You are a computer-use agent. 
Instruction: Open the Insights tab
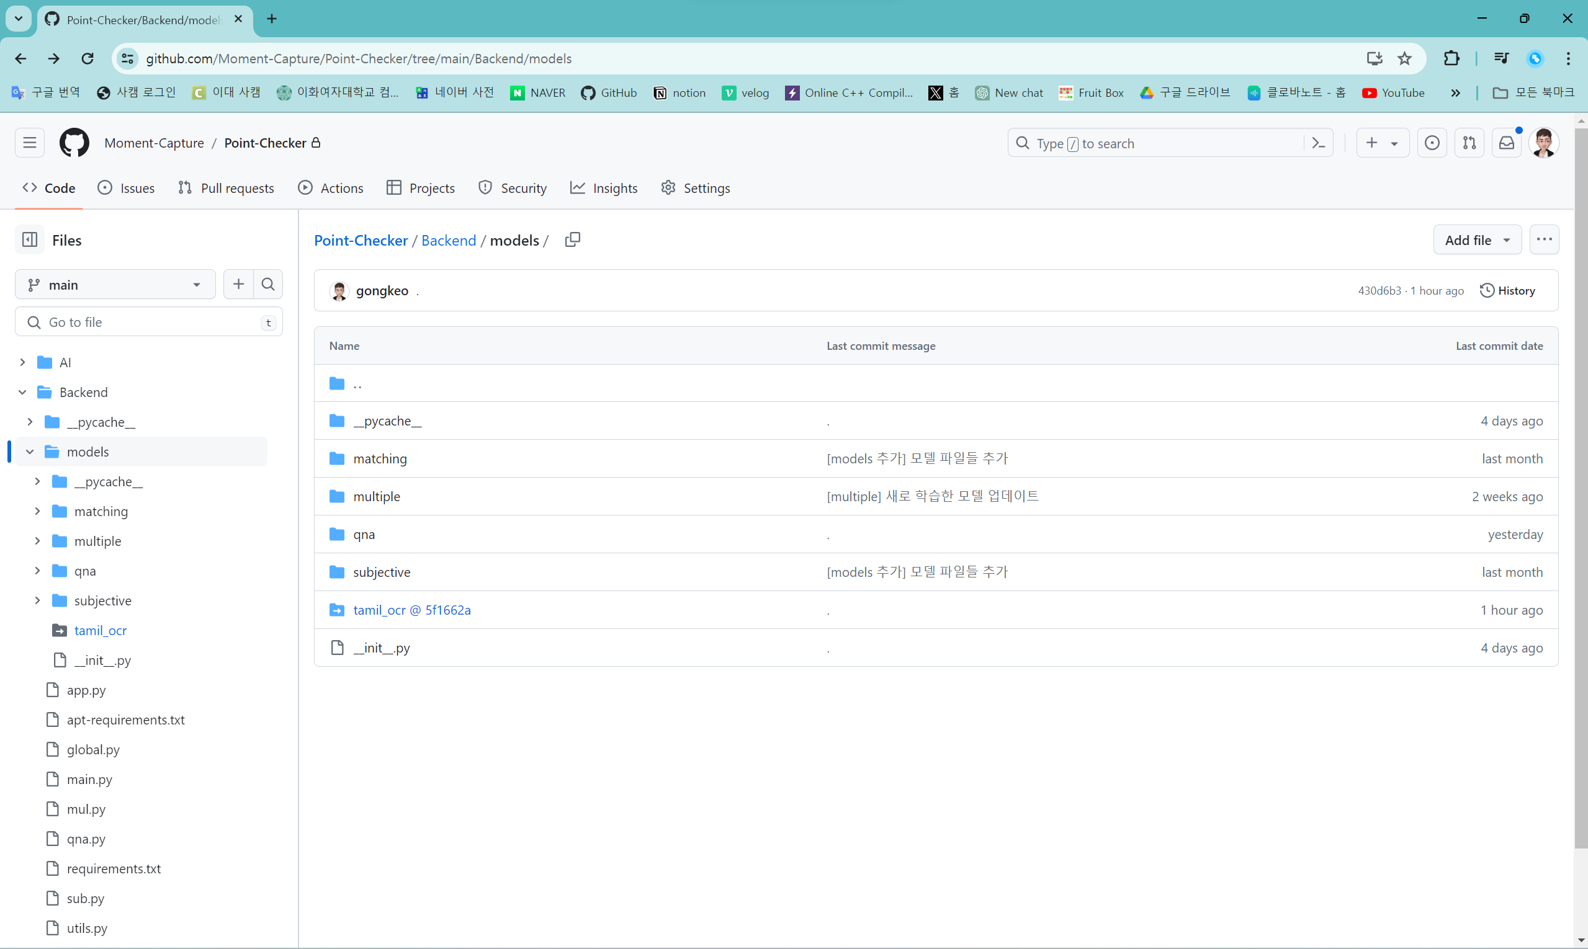pos(603,188)
